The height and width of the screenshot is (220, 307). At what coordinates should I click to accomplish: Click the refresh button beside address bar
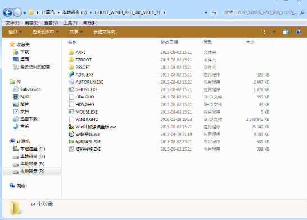[x=214, y=12]
